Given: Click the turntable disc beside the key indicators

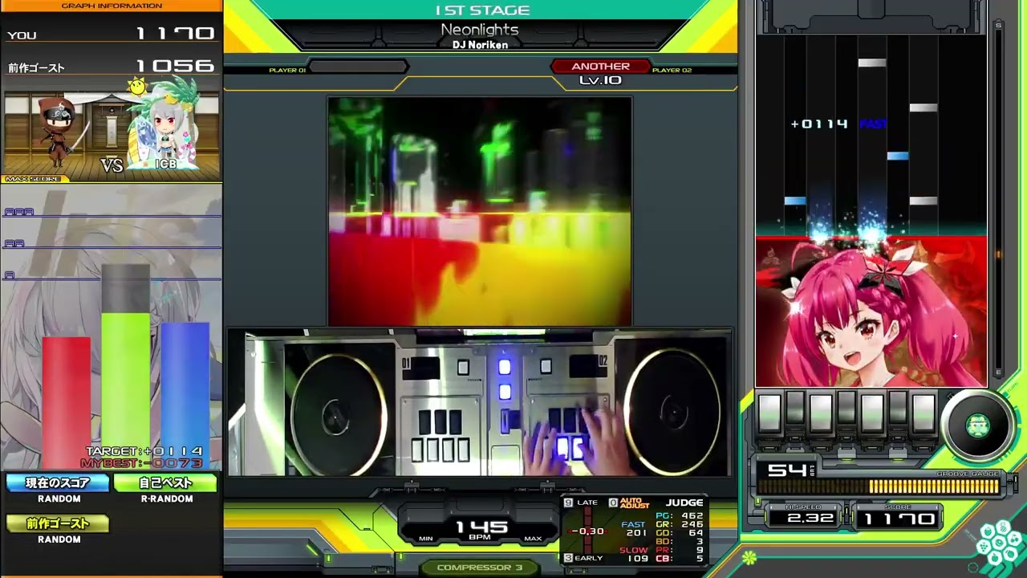Looking at the screenshot, I should [x=977, y=426].
